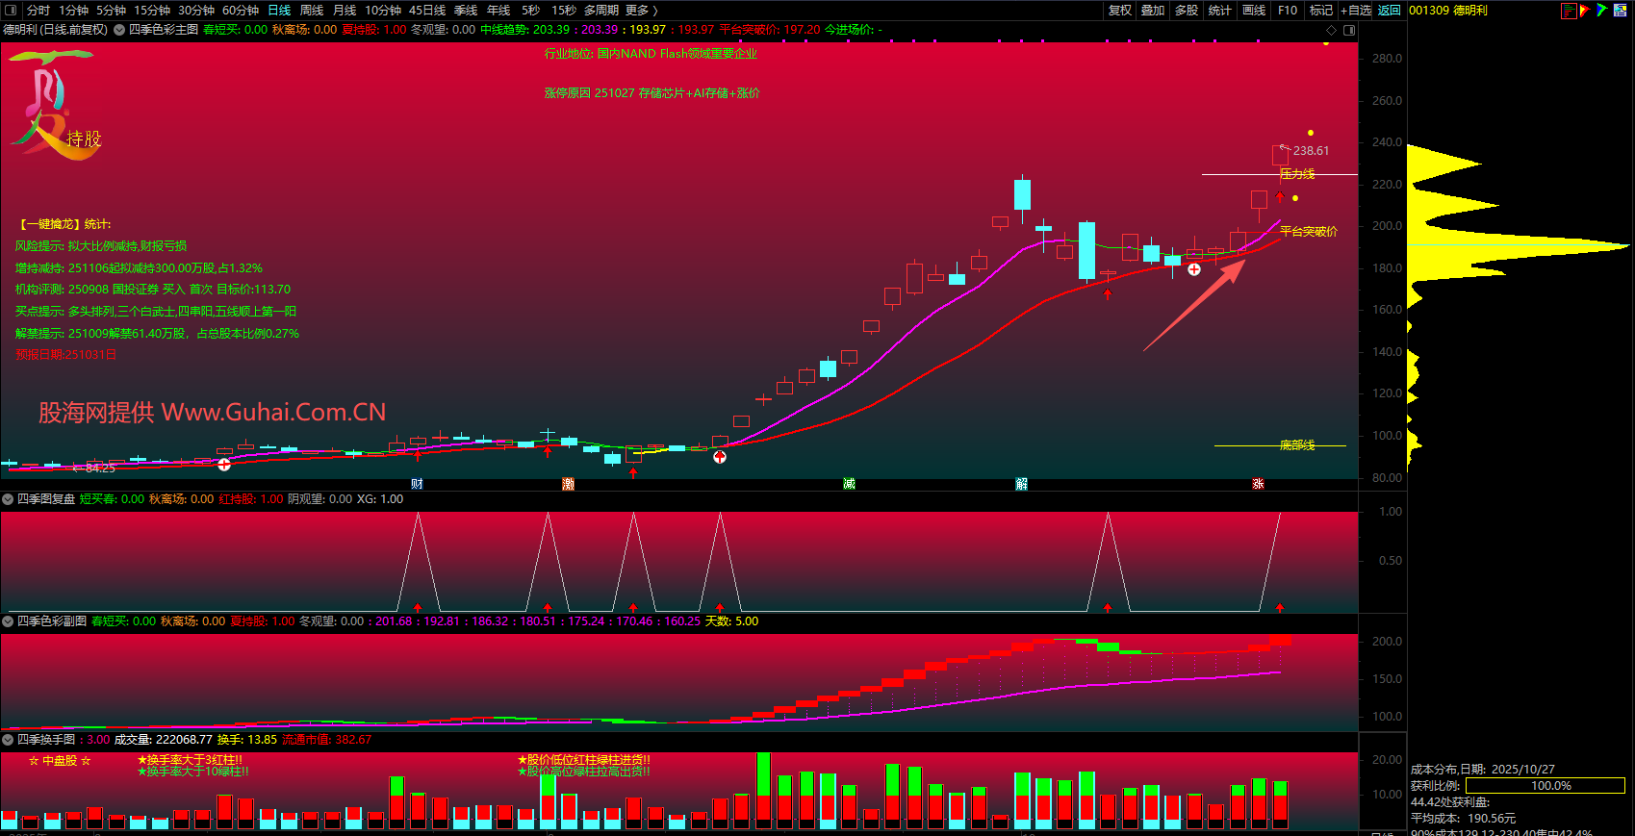Click the chip distribution bars icon
The width and height of the screenshot is (1635, 836).
click(1568, 11)
